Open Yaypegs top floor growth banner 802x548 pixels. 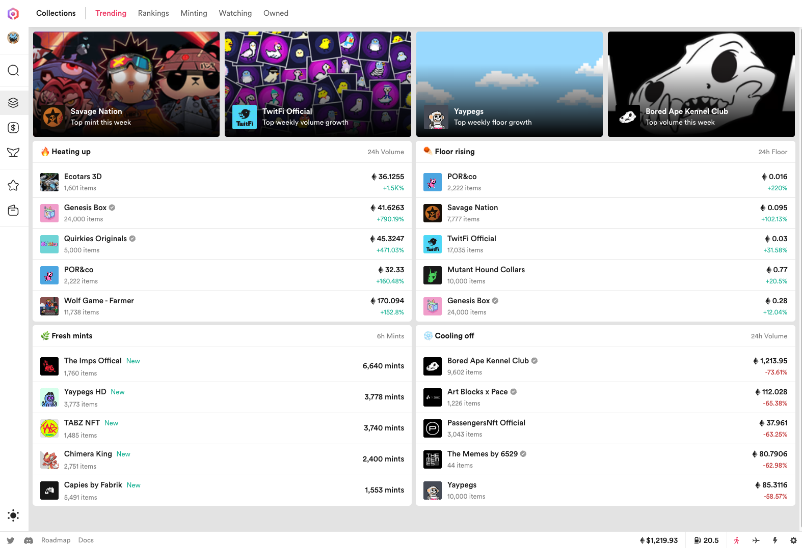click(510, 84)
